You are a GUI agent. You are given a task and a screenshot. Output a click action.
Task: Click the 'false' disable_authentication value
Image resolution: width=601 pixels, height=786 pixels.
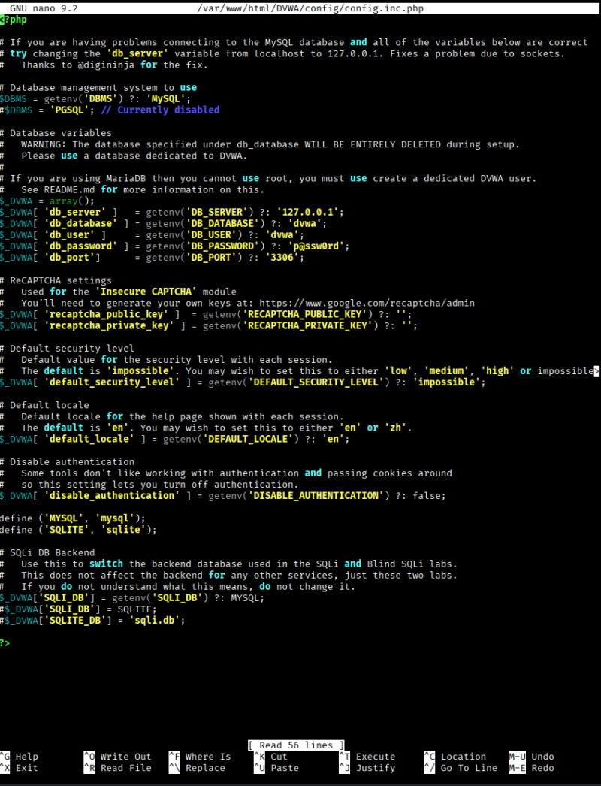click(427, 496)
